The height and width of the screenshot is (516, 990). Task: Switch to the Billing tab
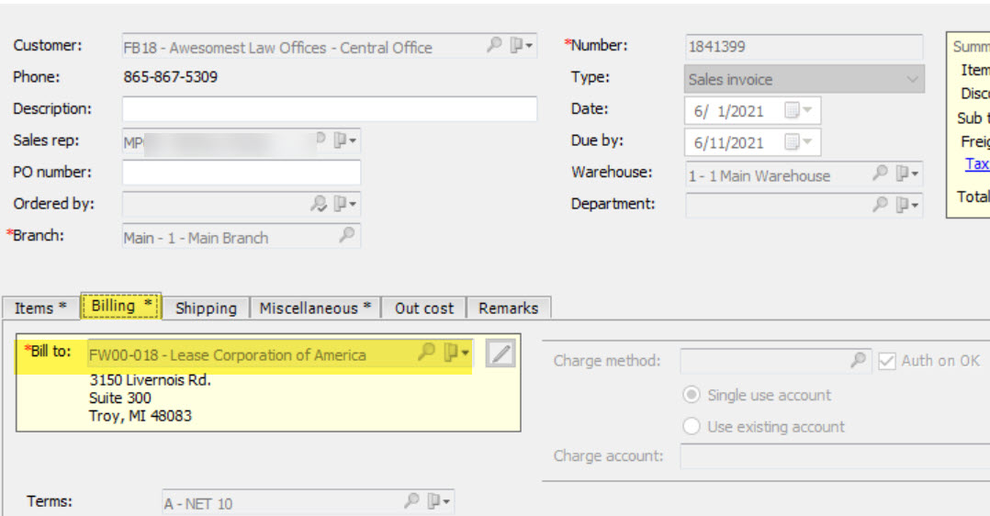(x=121, y=307)
